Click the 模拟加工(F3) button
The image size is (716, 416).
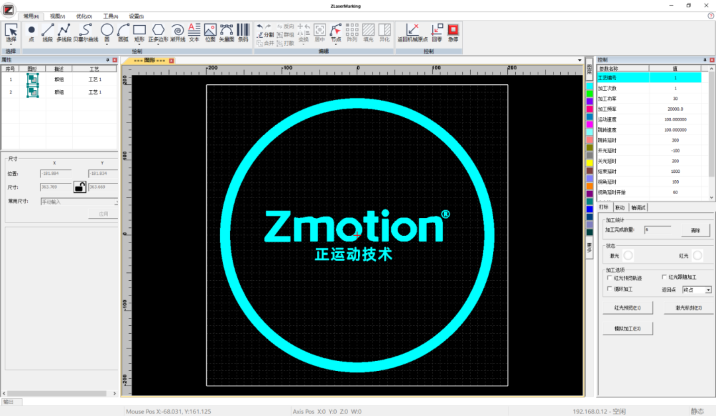(627, 329)
